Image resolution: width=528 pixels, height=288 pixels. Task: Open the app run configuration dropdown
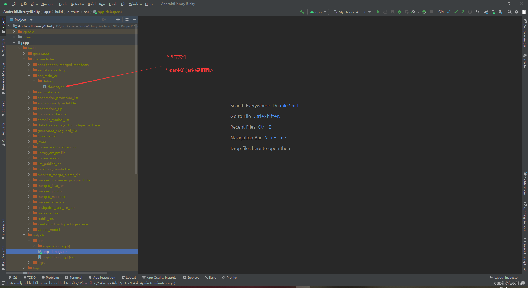pos(318,12)
